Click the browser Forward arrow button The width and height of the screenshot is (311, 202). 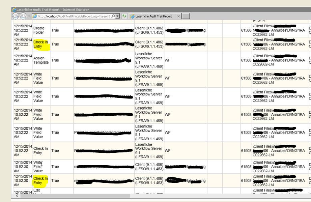tap(23, 16)
